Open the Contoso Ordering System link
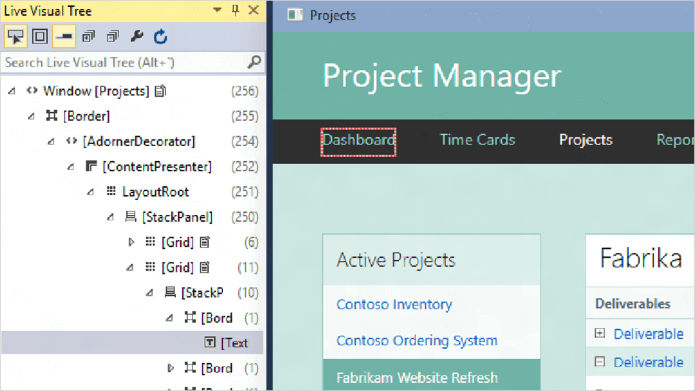The image size is (695, 391). click(x=416, y=341)
